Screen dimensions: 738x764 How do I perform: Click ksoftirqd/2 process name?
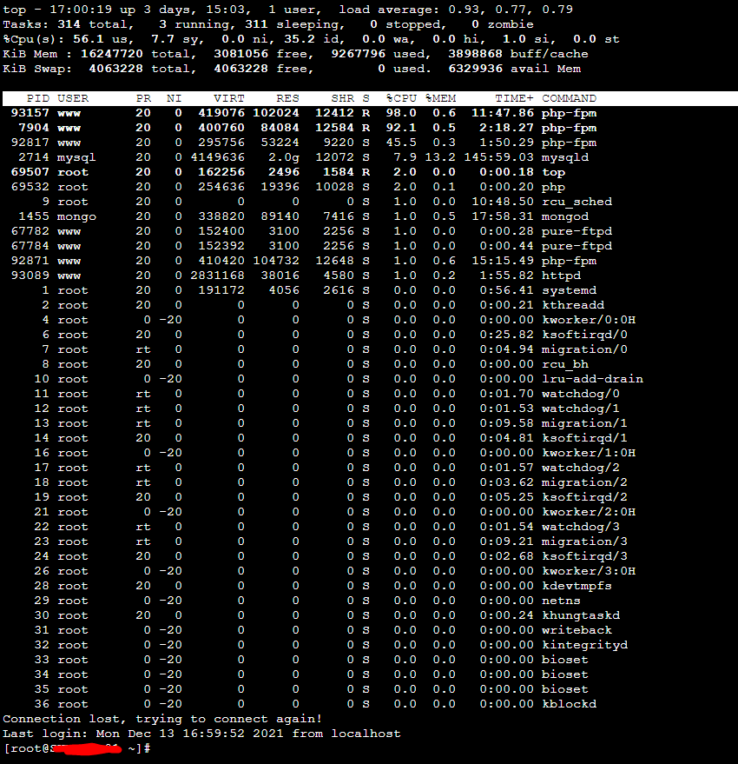point(584,497)
